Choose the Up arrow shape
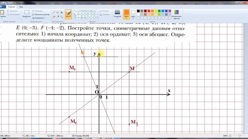The width and height of the screenshot is (248, 139). point(95,15)
